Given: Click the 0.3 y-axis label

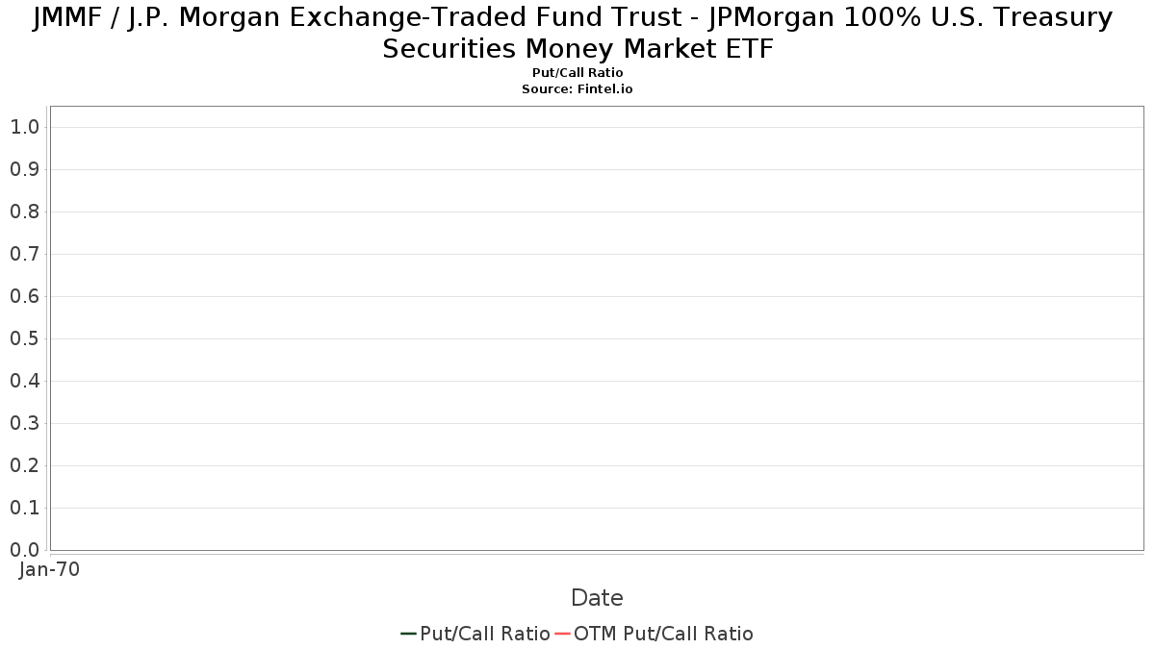Looking at the screenshot, I should pyautogui.click(x=24, y=423).
